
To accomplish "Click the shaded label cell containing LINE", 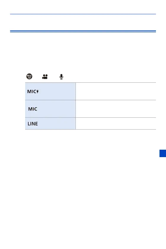I will [50, 124].
